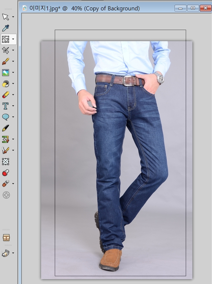Select the Picture Tube paint tube tool

(6, 253)
